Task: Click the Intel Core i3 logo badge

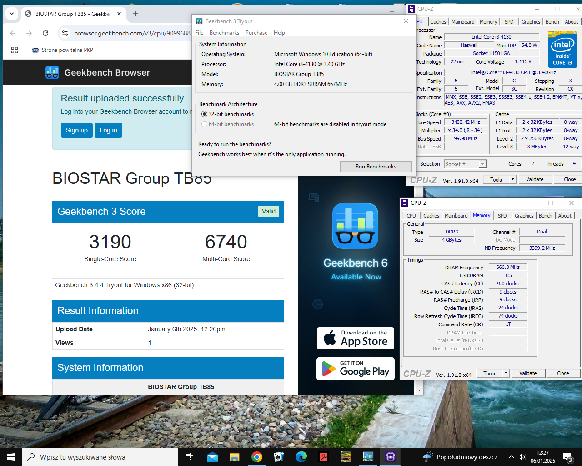Action: coord(562,49)
